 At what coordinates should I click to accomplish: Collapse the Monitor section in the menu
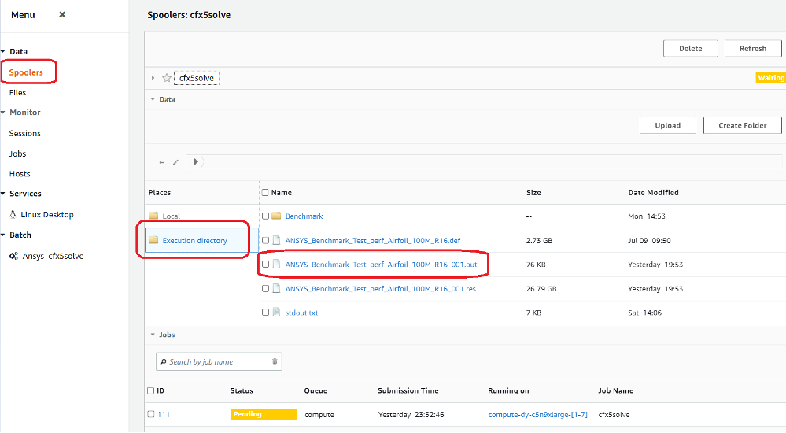coord(3,113)
